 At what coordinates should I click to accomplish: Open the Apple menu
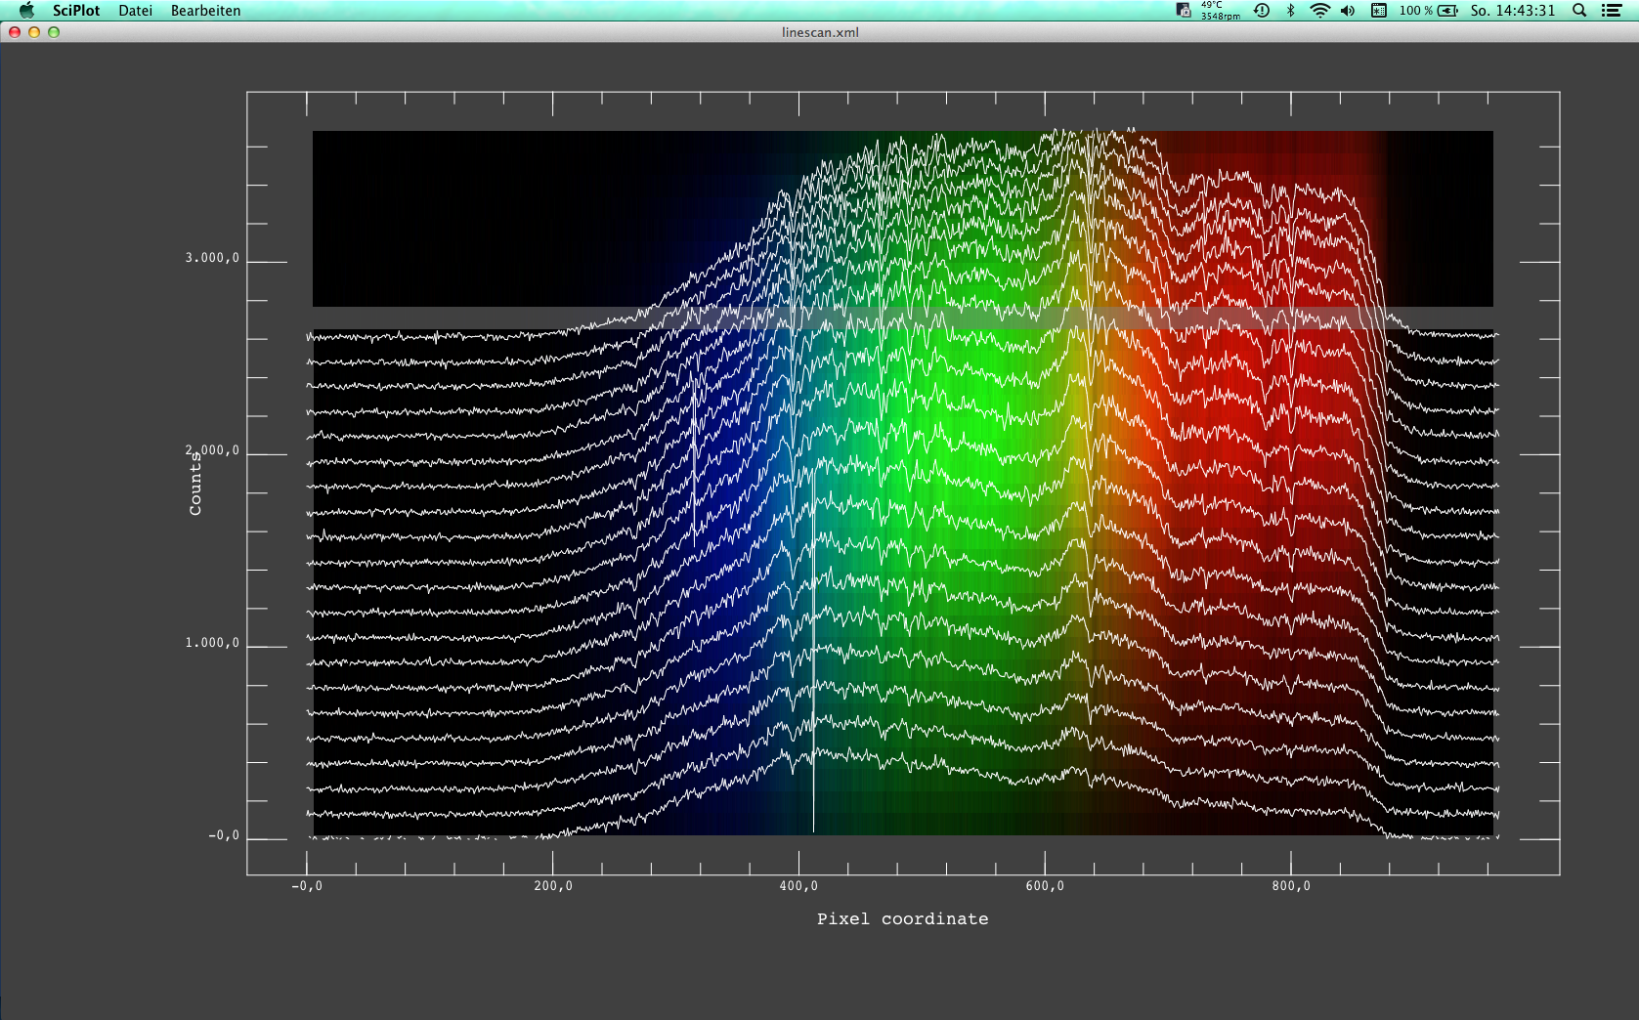[26, 11]
